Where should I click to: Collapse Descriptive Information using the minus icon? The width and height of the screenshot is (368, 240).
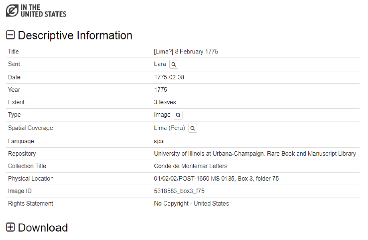10,35
